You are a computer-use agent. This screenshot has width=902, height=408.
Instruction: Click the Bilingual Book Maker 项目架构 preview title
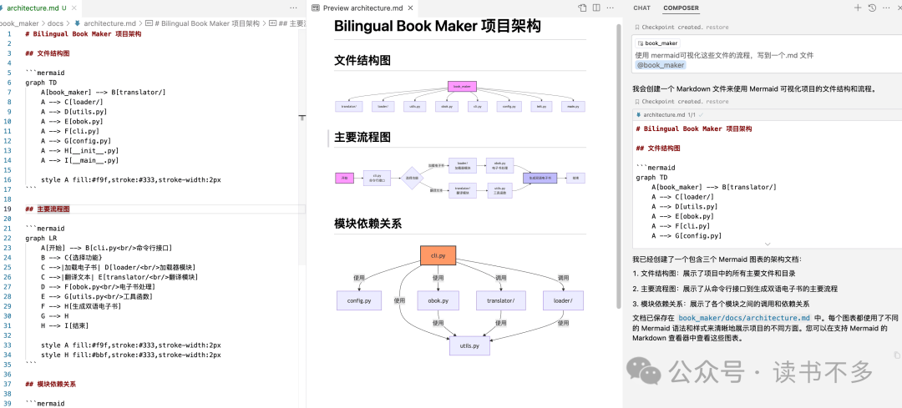437,26
